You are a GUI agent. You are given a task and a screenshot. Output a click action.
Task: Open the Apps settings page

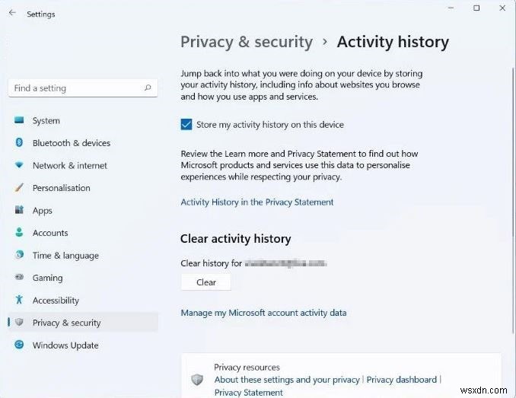click(x=83, y=211)
